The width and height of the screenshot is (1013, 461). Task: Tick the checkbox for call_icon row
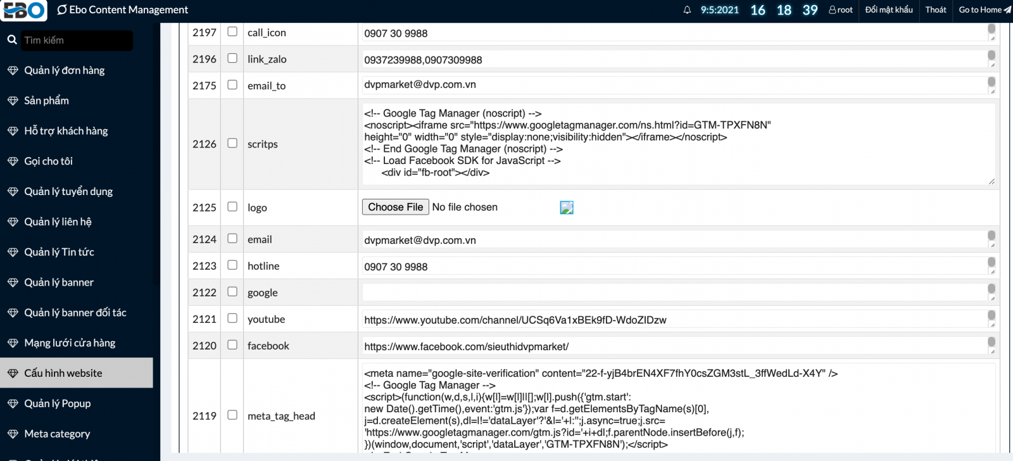pos(232,32)
